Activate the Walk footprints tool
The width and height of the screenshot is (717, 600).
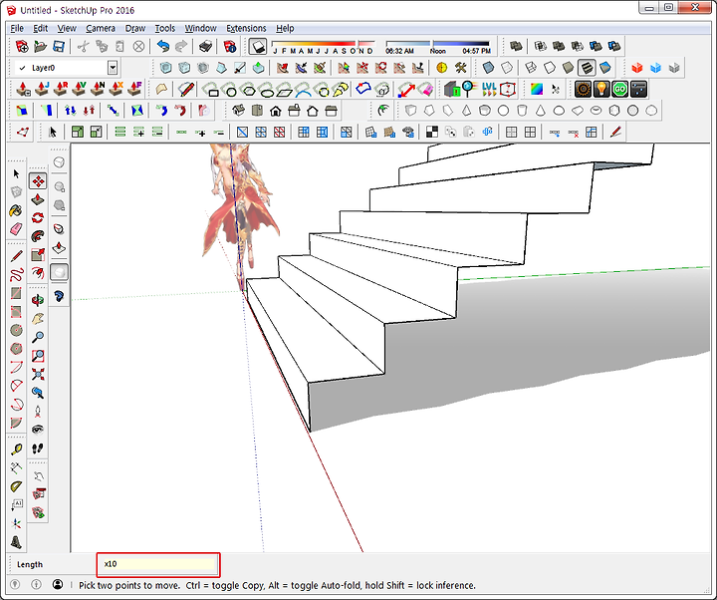(x=38, y=449)
